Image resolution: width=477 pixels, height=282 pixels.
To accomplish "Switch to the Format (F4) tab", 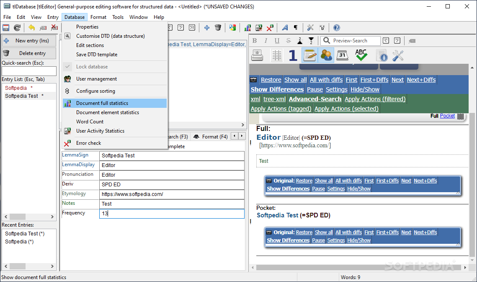I will coord(211,136).
